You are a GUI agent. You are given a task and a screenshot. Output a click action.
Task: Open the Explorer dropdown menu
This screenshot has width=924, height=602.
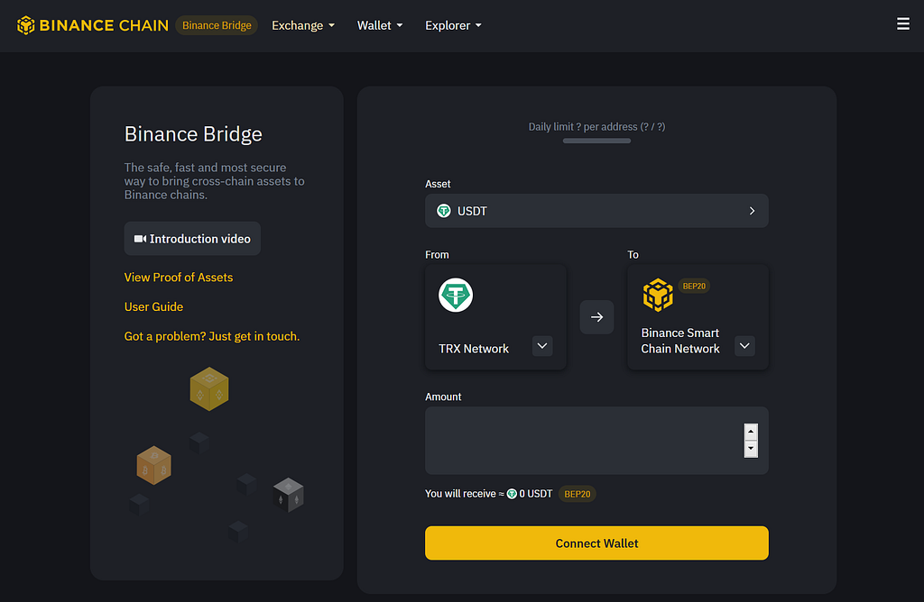(x=453, y=25)
